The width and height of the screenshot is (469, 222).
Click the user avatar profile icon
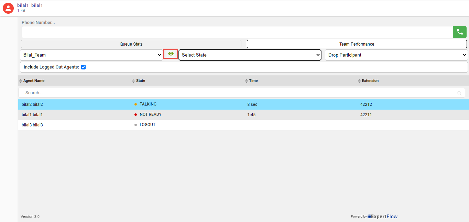pyautogui.click(x=8, y=8)
